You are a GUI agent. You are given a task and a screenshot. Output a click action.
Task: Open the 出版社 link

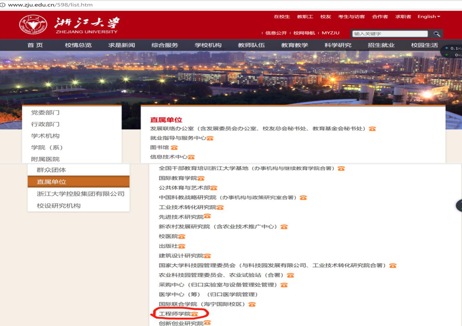168,246
